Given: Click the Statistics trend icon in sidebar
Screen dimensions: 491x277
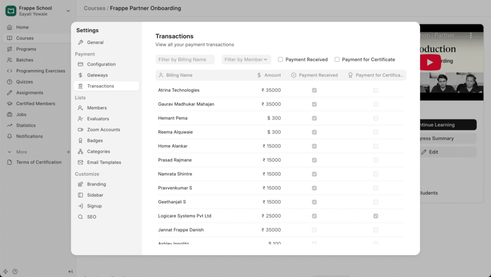Looking at the screenshot, I should 10,126.
